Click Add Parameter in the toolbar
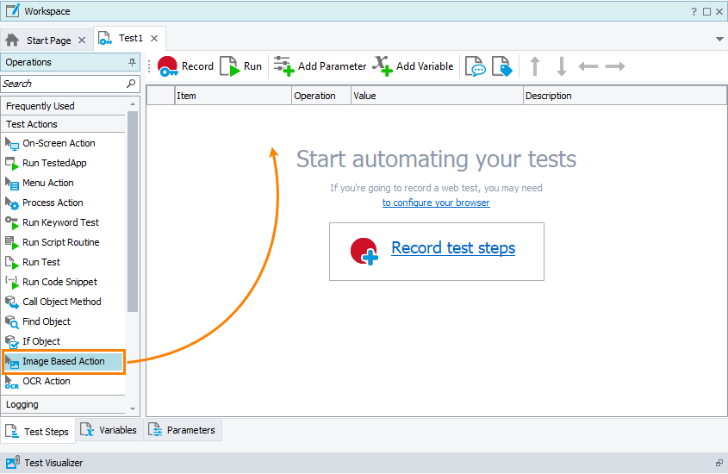Screen dimensions: 728x474 pos(320,66)
